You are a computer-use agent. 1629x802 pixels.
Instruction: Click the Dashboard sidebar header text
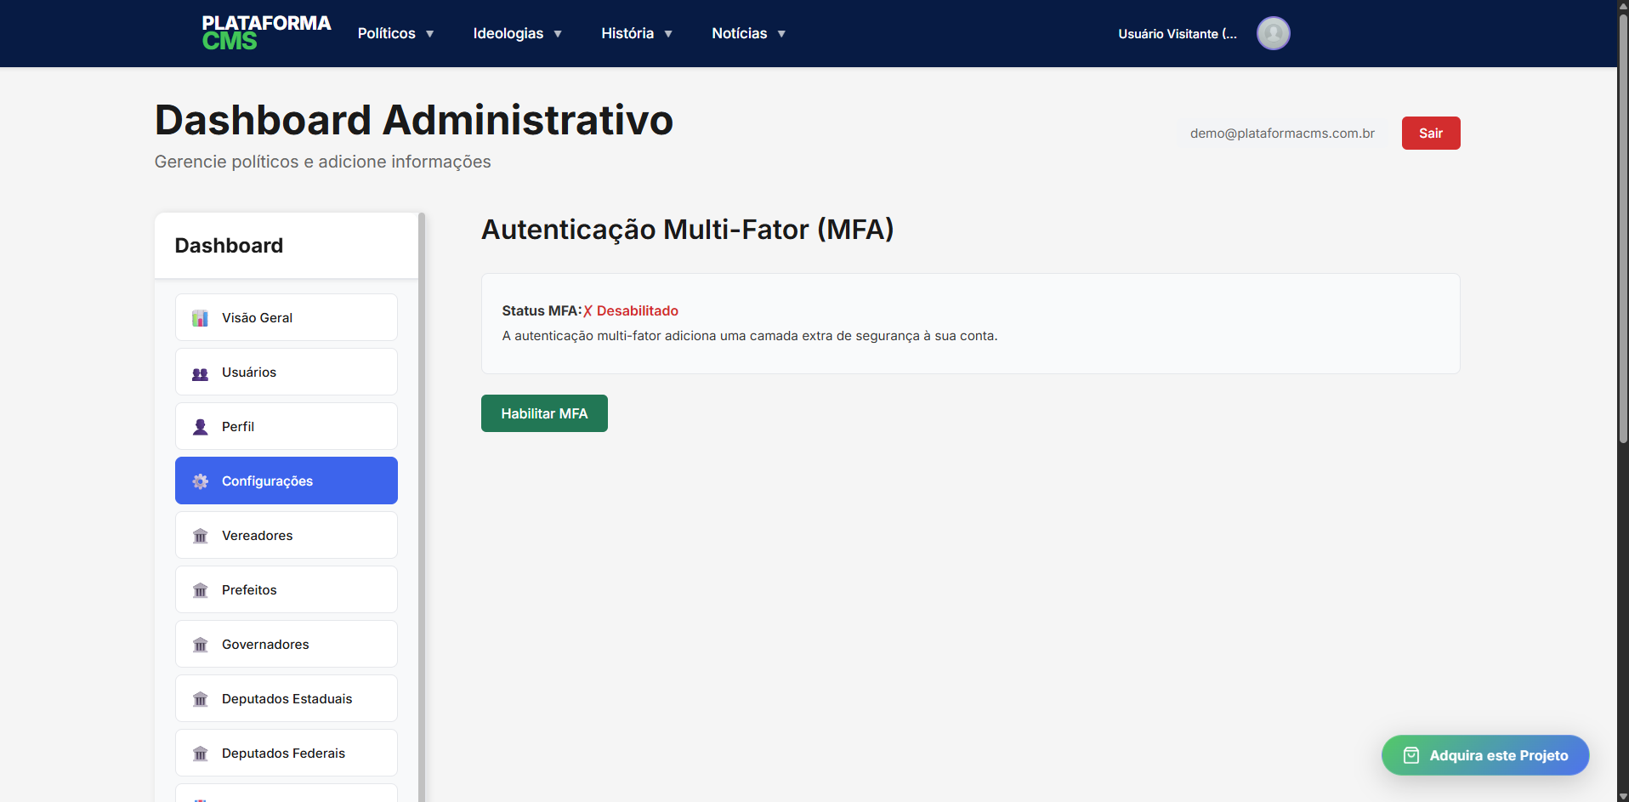pyautogui.click(x=229, y=246)
